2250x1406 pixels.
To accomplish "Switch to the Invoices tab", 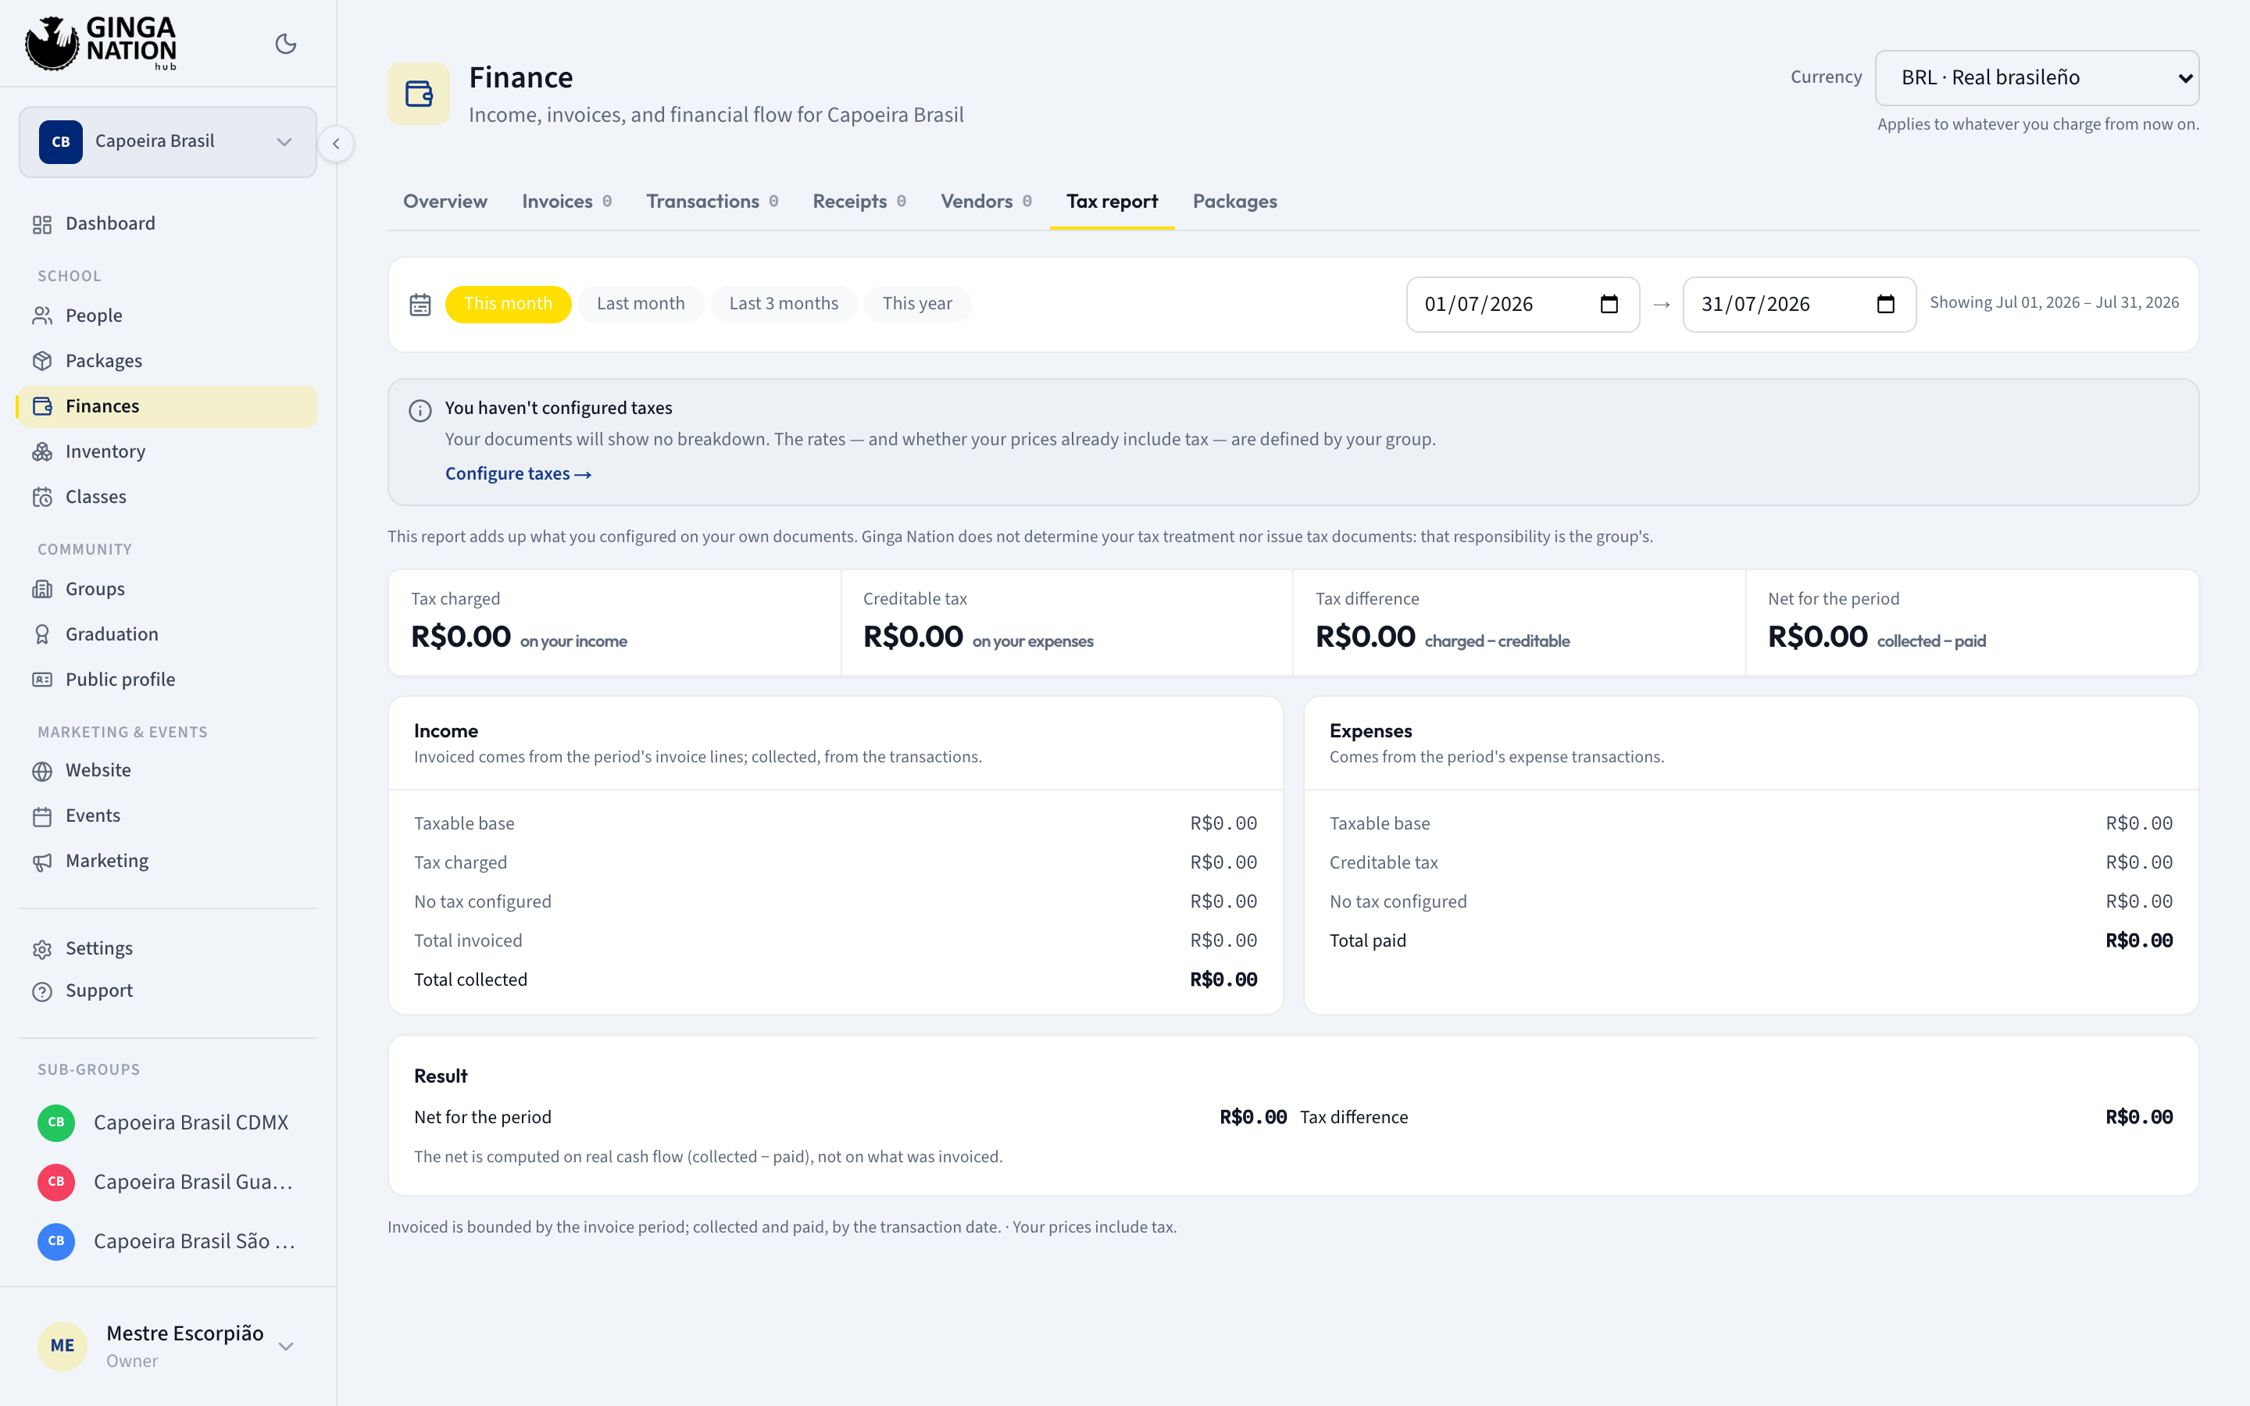I will pos(566,202).
